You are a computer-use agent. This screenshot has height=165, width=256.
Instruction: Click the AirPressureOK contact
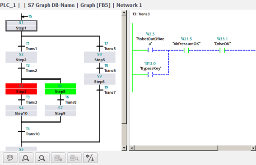(186, 50)
